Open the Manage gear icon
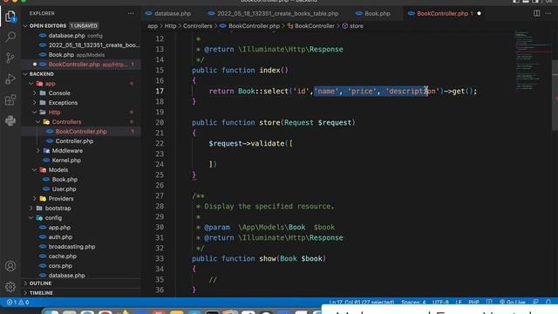 pyautogui.click(x=10, y=287)
